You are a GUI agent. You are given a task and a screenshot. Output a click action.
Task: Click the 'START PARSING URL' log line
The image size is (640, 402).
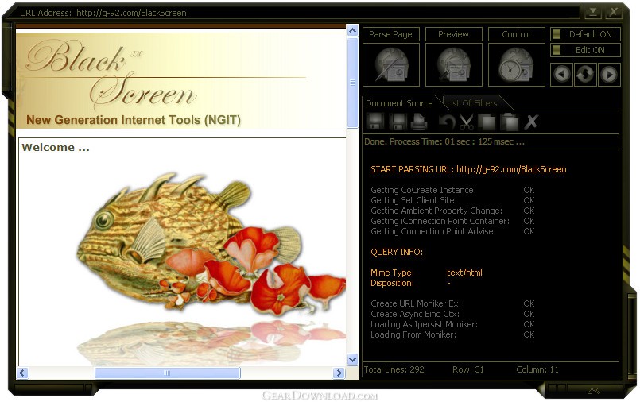[x=468, y=169]
